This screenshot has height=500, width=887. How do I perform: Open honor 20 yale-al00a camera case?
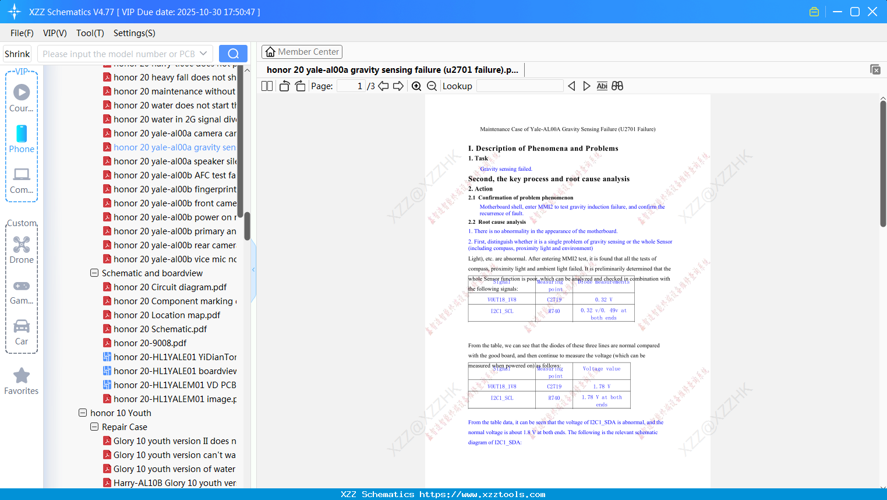(175, 133)
